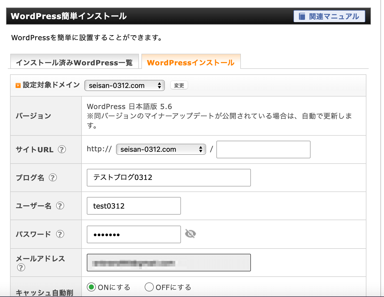The width and height of the screenshot is (384, 297).
Task: Click help icon beside ブログ名
Action: (x=53, y=178)
